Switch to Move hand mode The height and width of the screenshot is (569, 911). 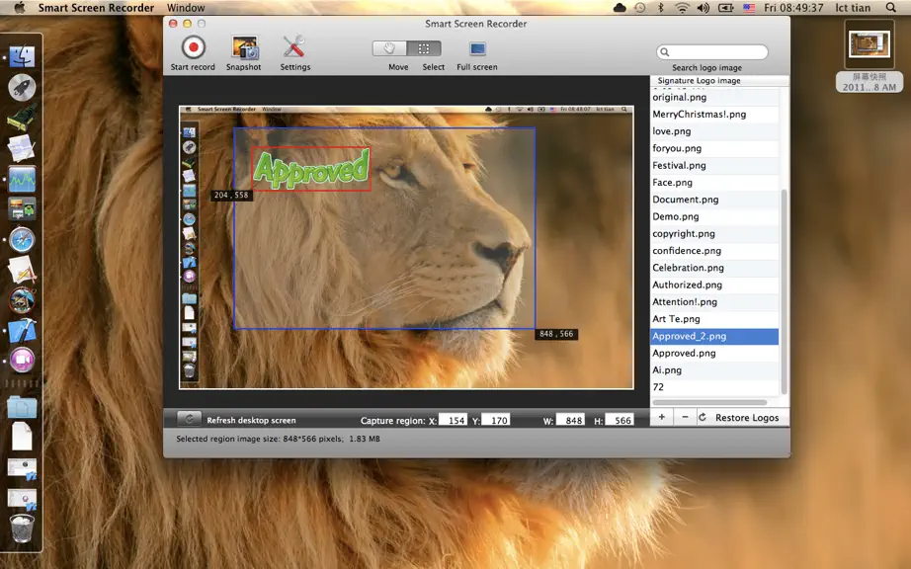pos(389,48)
